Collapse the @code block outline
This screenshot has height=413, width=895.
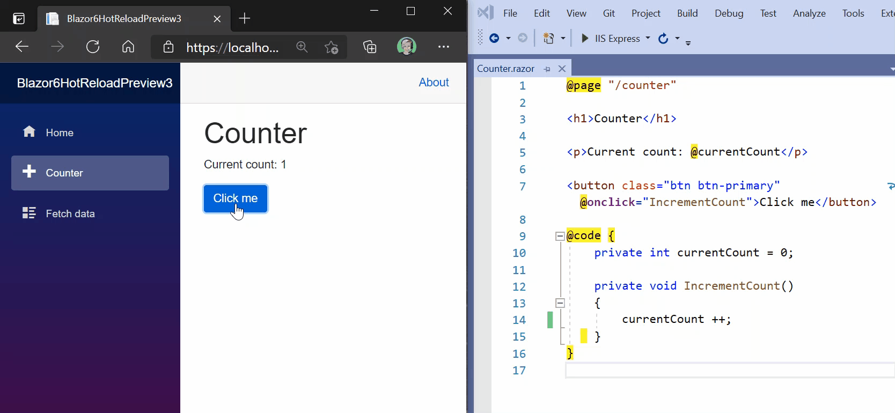[560, 236]
